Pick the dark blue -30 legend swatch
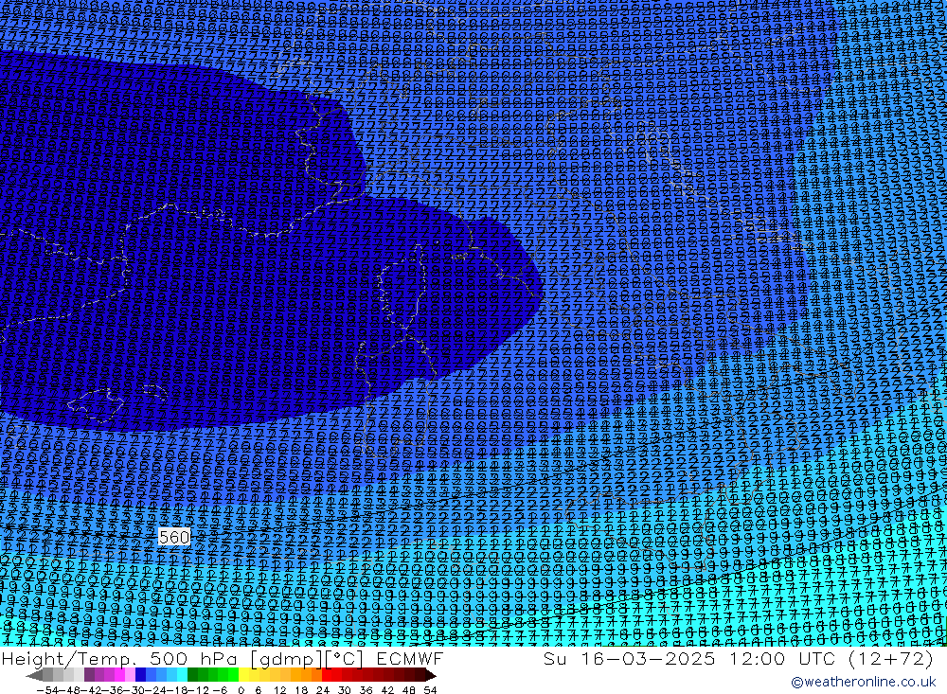The width and height of the screenshot is (947, 694). click(x=141, y=674)
